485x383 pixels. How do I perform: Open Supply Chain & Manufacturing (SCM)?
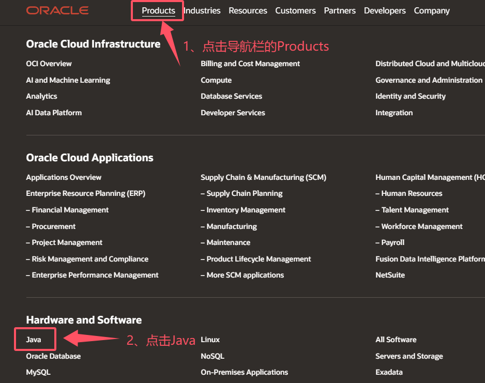pos(264,177)
